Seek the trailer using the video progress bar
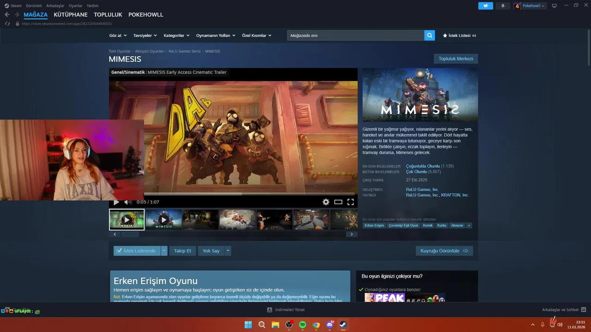 point(233,194)
